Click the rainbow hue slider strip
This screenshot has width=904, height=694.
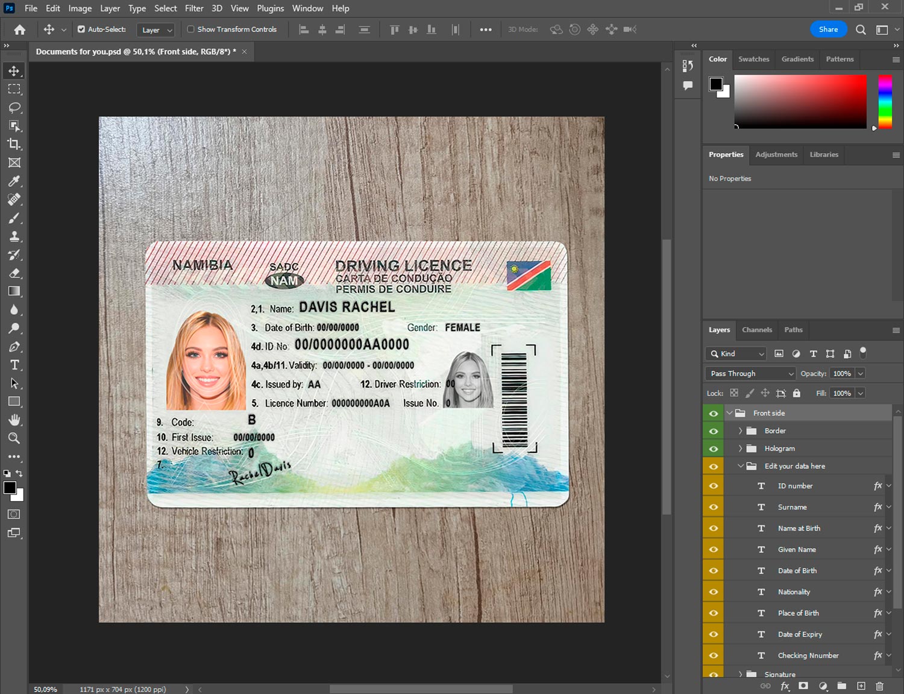point(885,101)
